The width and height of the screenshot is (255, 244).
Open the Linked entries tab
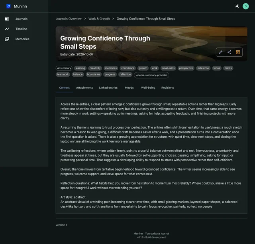tap(108, 88)
